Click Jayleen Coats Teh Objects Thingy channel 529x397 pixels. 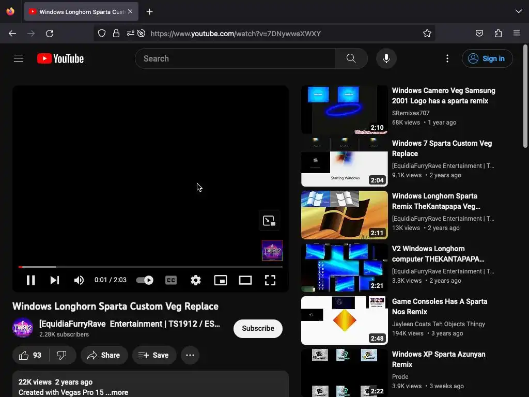tap(438, 324)
